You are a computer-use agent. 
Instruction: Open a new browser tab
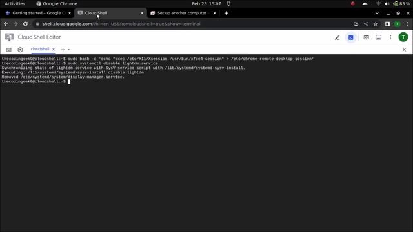226,13
